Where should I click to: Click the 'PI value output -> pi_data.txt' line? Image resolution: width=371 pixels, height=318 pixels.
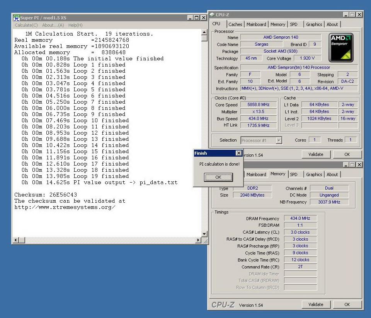pos(99,182)
